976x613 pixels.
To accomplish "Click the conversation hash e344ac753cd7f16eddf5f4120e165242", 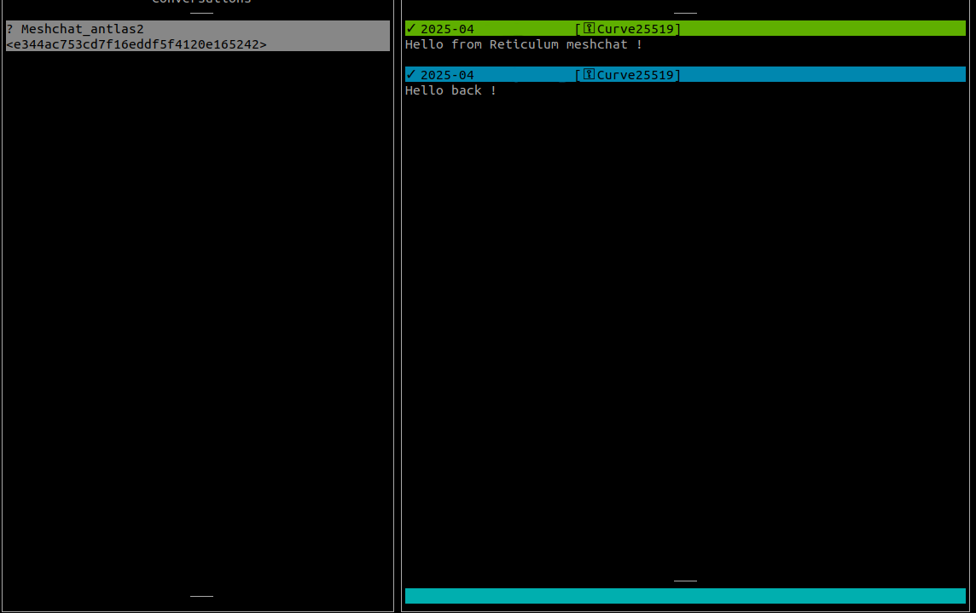I will click(x=137, y=44).
